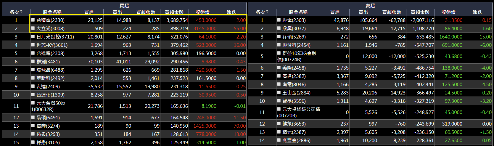The image size is (494, 146).
Task: Enable checkbox for 聯電(2303)
Action: pos(279,20)
